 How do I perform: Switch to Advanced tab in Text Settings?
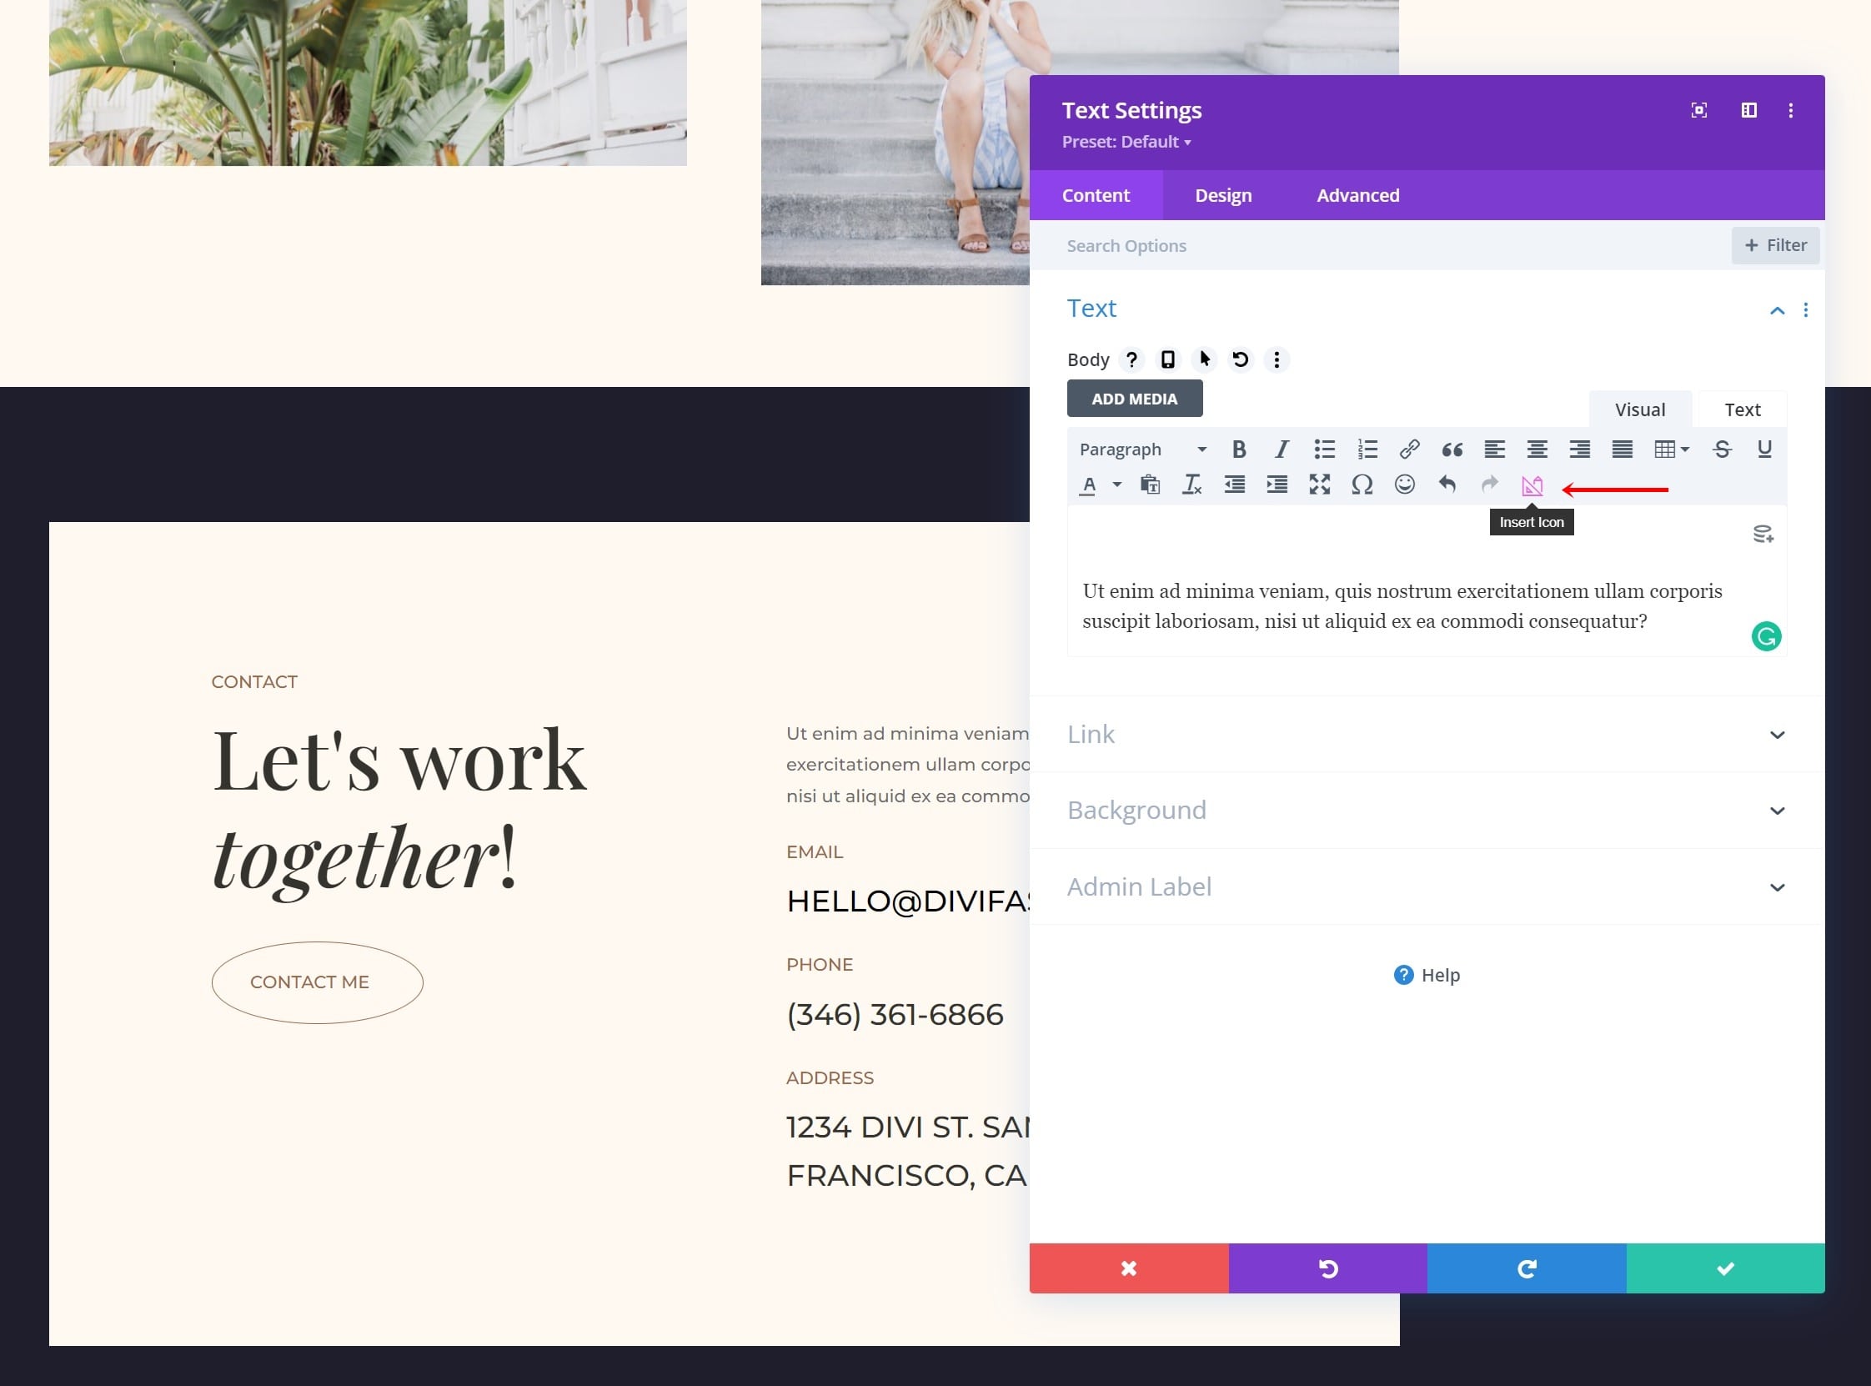point(1357,193)
